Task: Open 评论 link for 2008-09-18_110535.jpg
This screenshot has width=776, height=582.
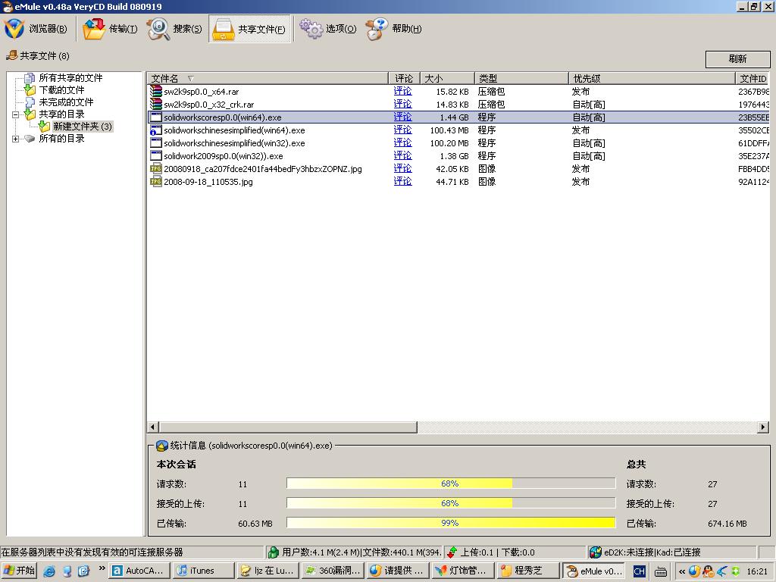Action: coord(402,181)
